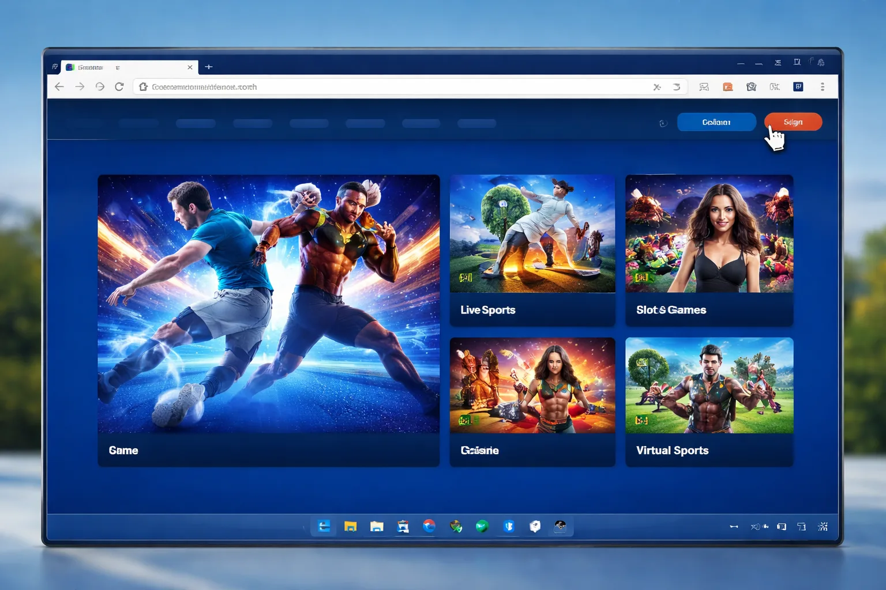Open the Live Sports card

coord(532,251)
